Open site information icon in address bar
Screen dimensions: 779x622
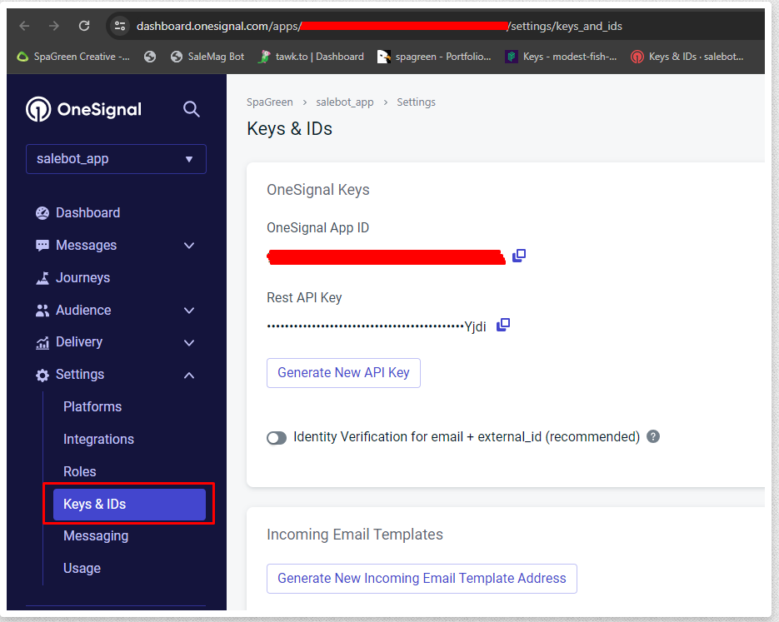120,26
